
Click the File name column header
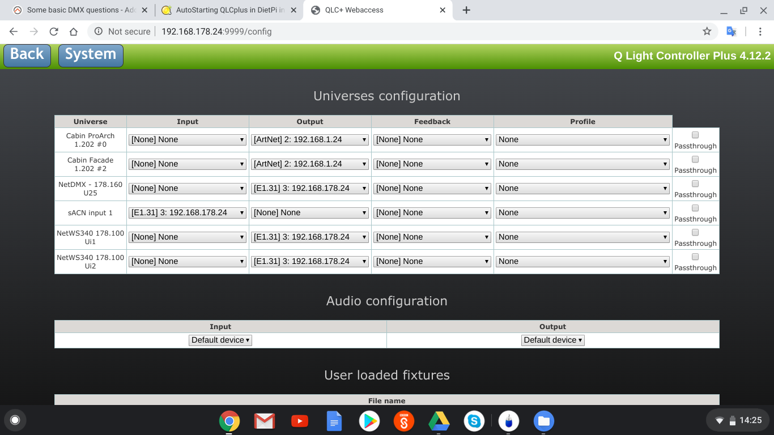(387, 401)
